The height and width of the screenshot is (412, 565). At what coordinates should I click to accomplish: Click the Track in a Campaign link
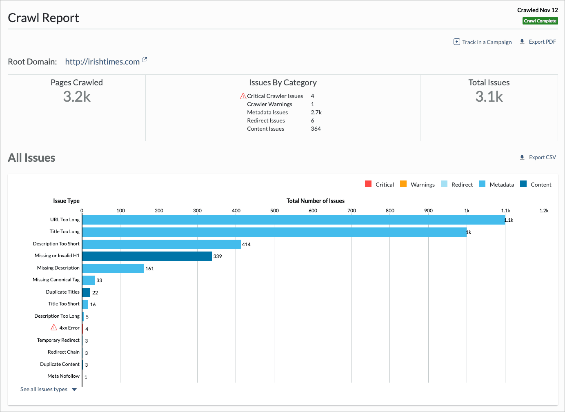(487, 42)
